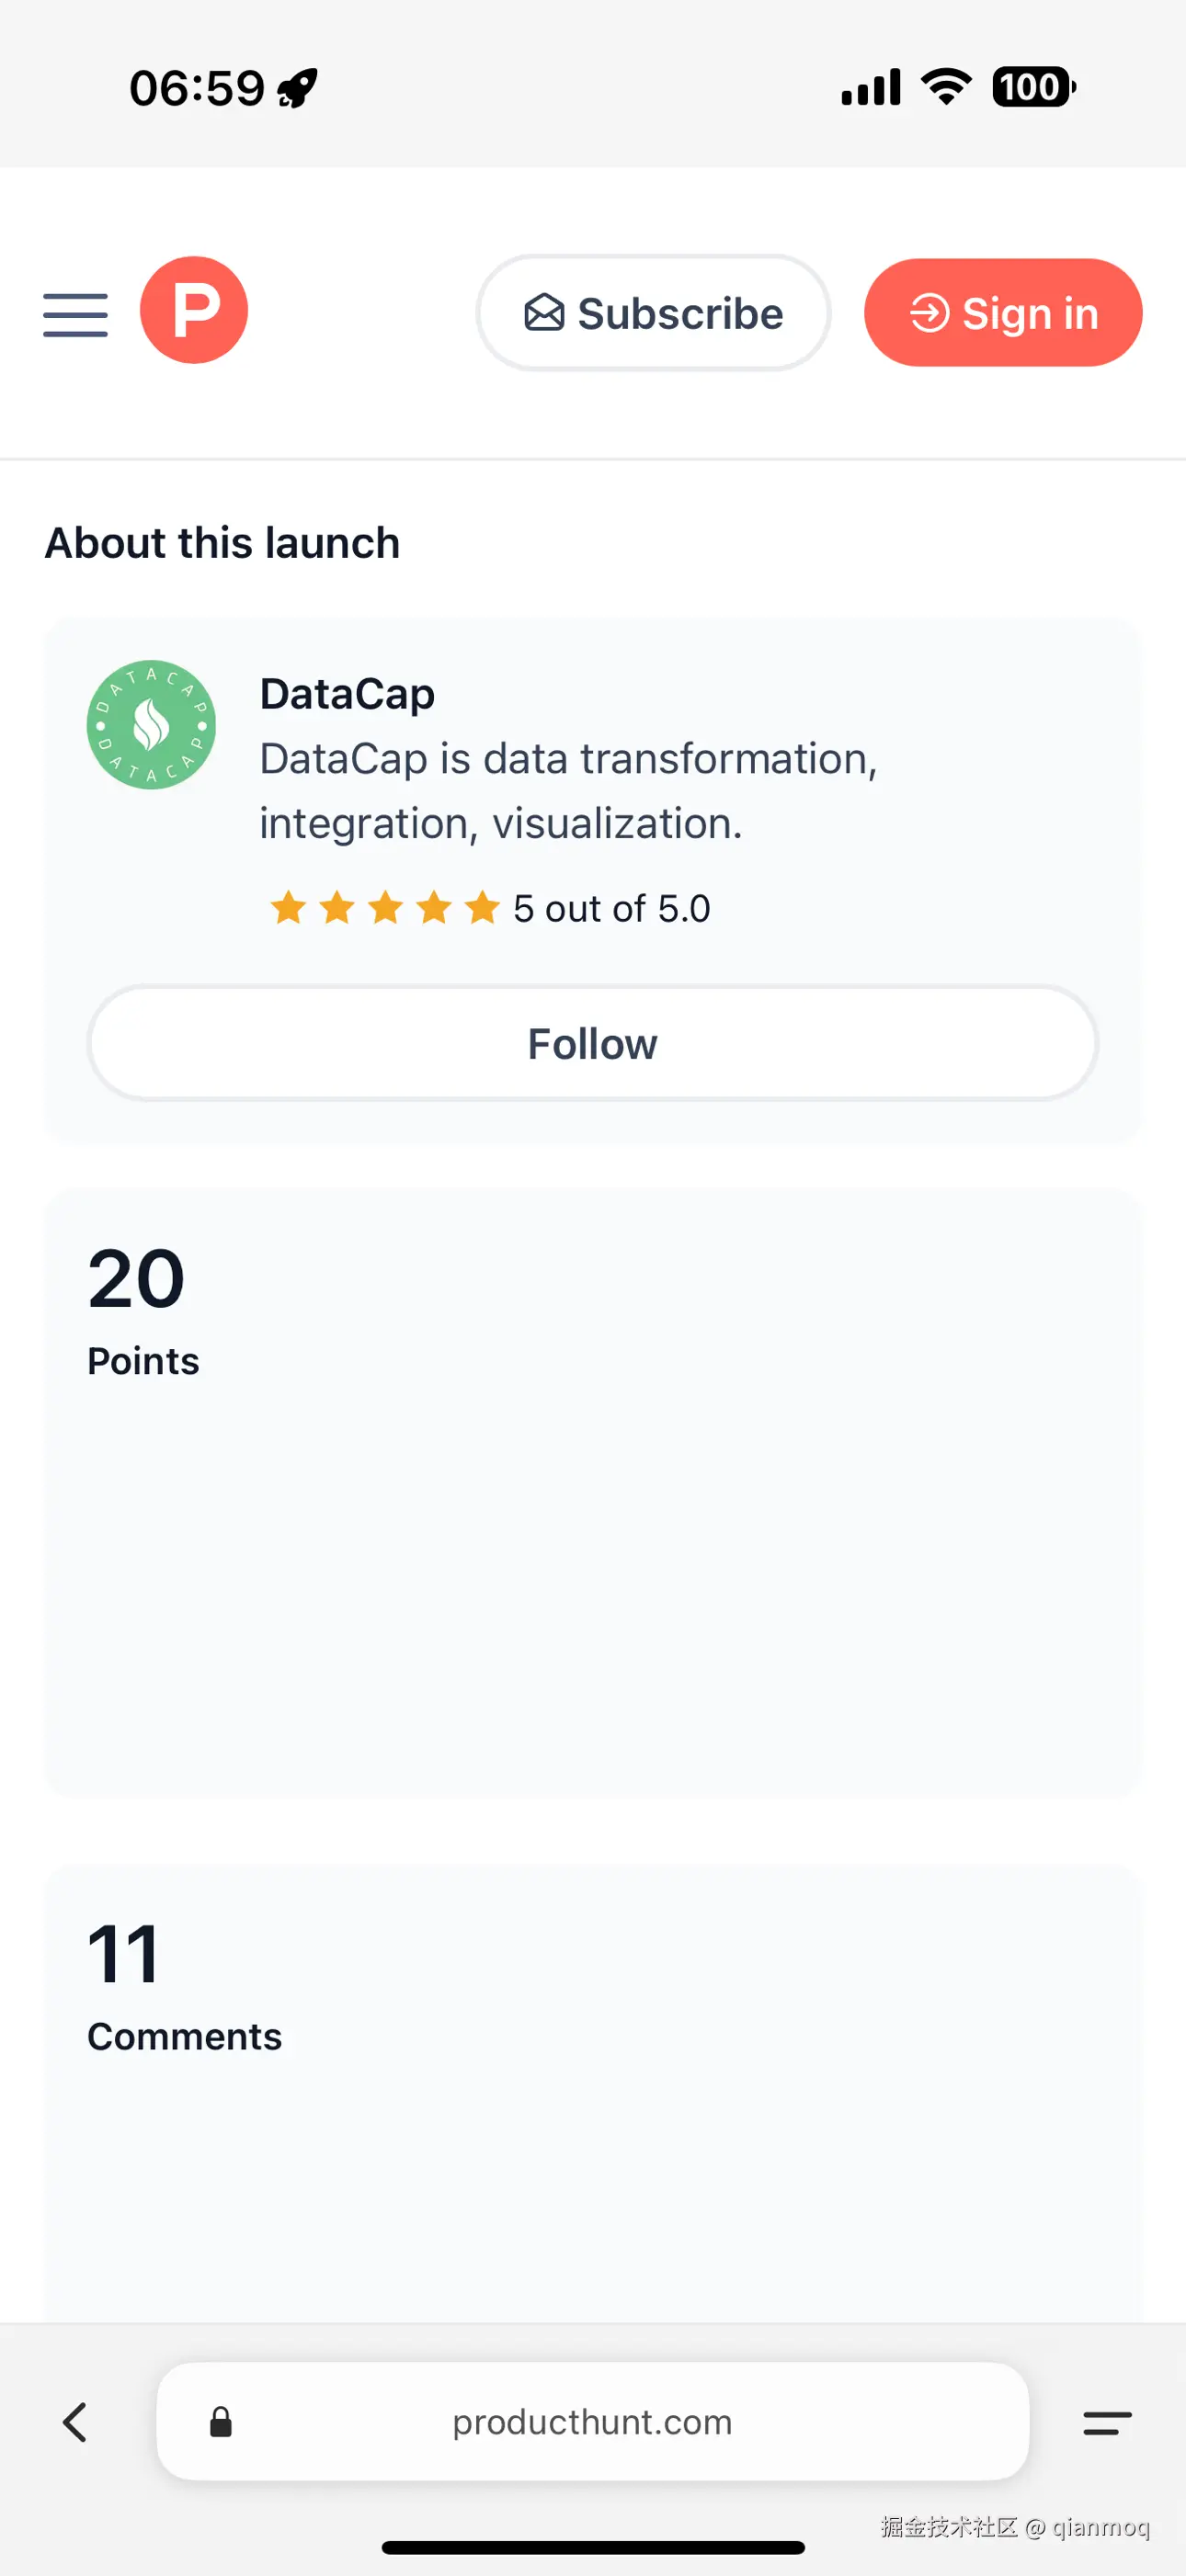This screenshot has width=1186, height=2576.
Task: Click the Subscribe button
Action: 653,313
